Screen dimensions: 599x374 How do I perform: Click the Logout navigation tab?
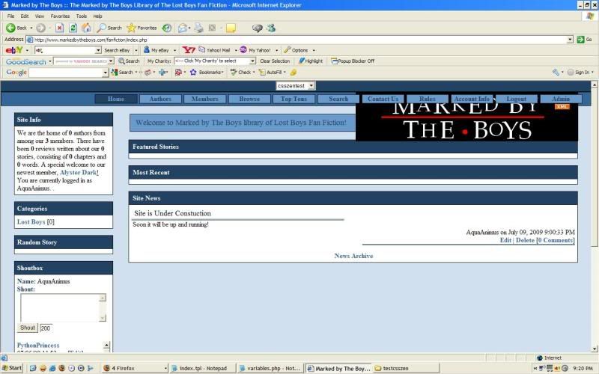[x=517, y=99]
